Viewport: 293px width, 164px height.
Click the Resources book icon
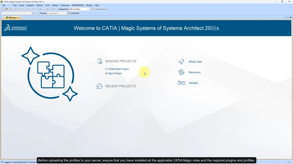[x=181, y=72]
